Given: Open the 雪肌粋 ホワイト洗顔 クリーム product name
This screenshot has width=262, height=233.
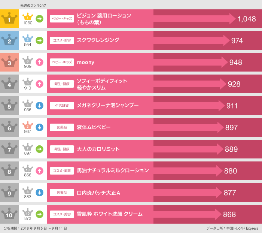Looking at the screenshot, I should pos(109,214).
